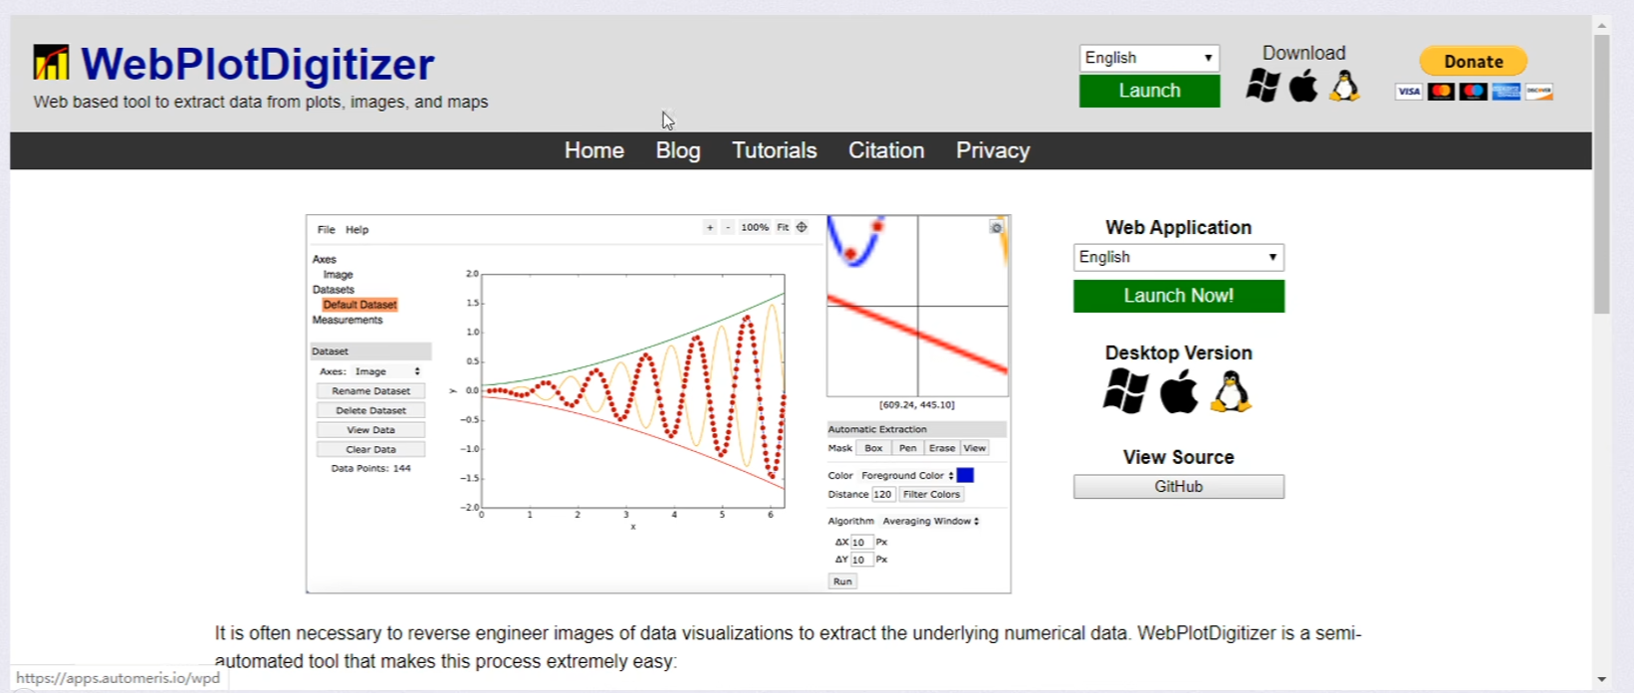Open macOS desktop version download
Screen dimensions: 1634x693
(x=1179, y=391)
